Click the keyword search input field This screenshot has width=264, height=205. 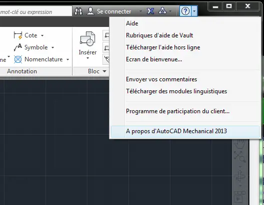(x=35, y=11)
